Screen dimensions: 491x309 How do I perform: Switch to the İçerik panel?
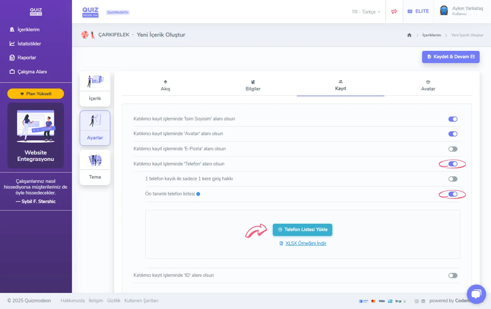[x=95, y=89]
